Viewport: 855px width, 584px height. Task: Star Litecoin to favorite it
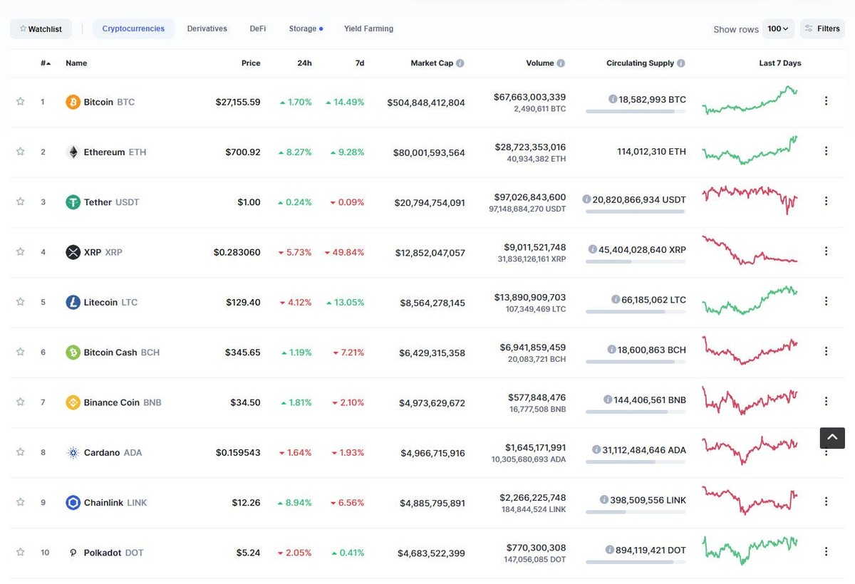[x=20, y=302]
